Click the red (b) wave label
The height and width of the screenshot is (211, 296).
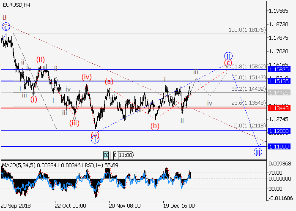coord(155,126)
